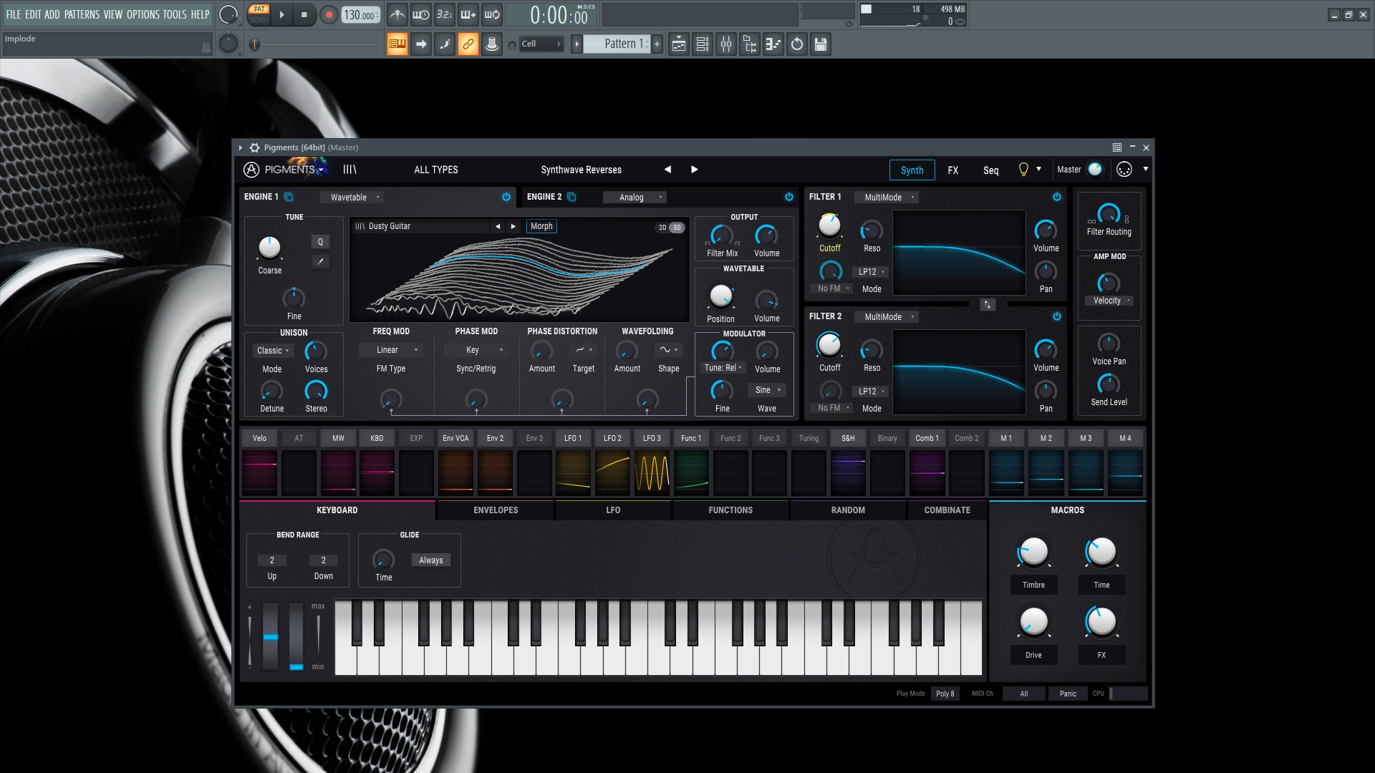The image size is (1375, 773).
Task: Toggle Engine 1 power button
Action: [x=506, y=197]
